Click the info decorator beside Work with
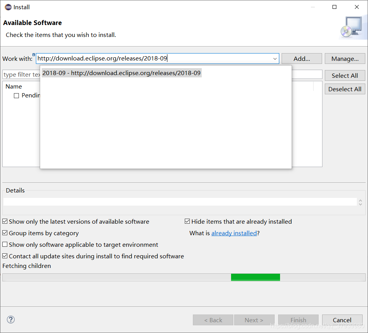This screenshot has height=333, width=368. pos(34,55)
